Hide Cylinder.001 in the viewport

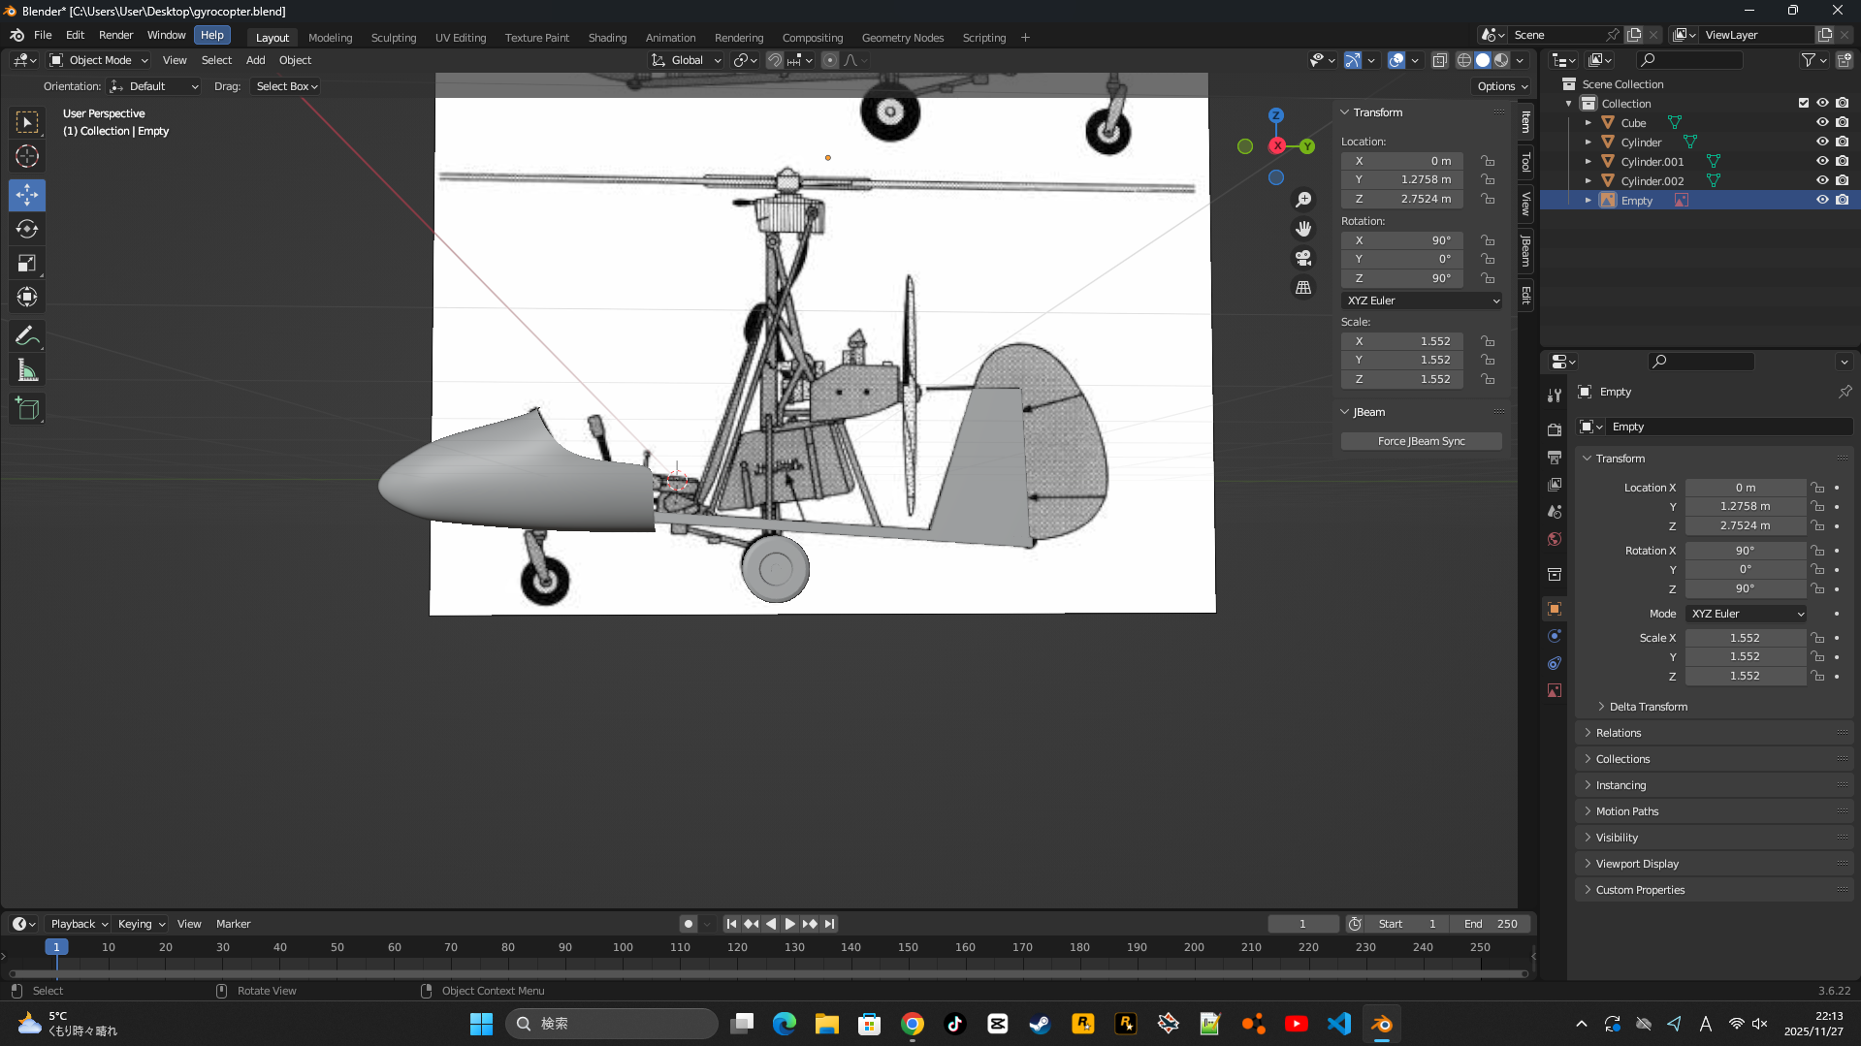[1822, 162]
